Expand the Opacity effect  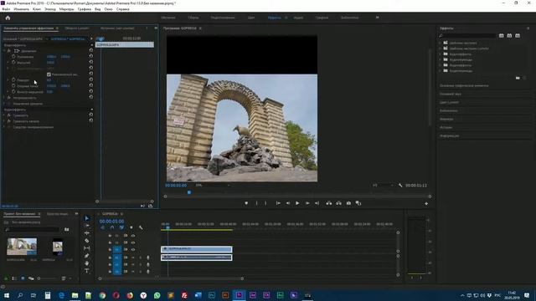pos(4,98)
